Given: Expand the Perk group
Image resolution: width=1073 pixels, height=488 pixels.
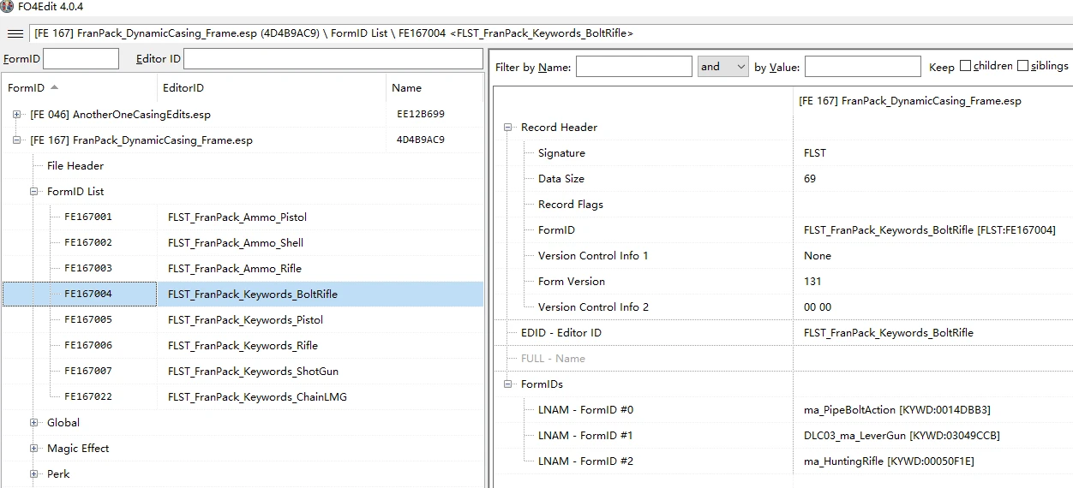Looking at the screenshot, I should click(x=34, y=473).
